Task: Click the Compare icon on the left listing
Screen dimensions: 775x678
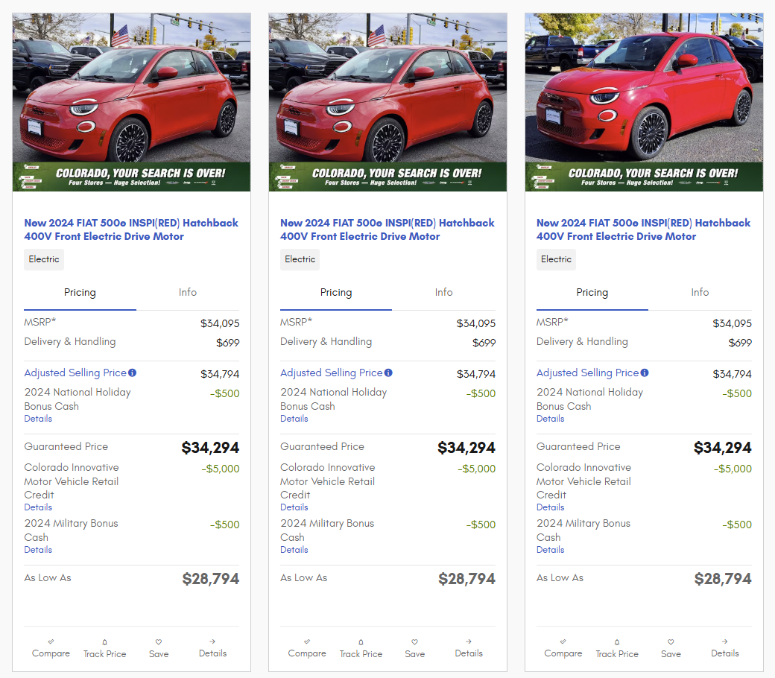Action: click(51, 641)
